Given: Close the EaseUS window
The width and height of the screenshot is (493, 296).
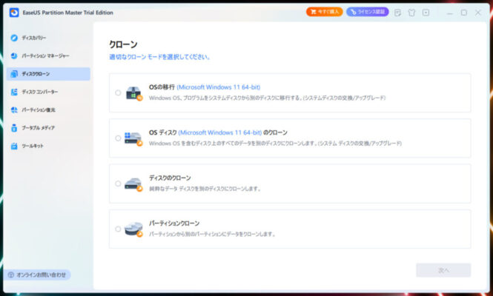Looking at the screenshot, I should click(x=478, y=13).
